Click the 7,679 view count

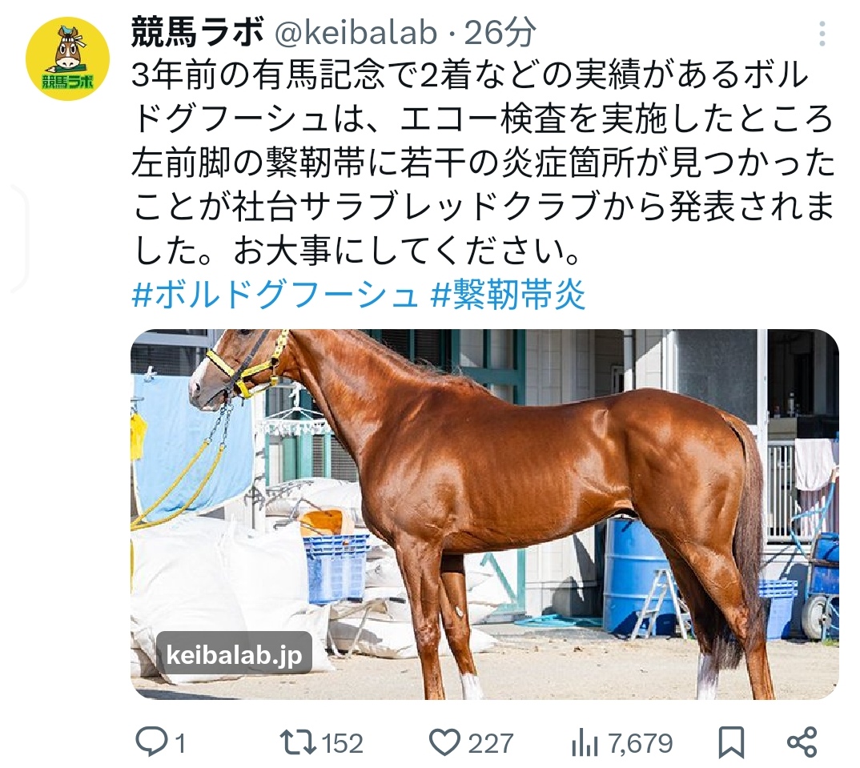click(641, 744)
